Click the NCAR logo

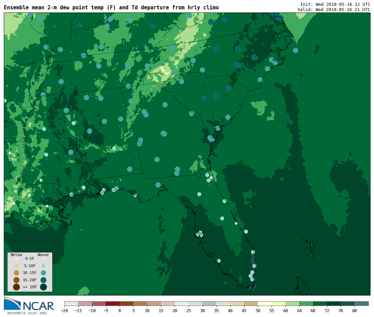coord(29,303)
